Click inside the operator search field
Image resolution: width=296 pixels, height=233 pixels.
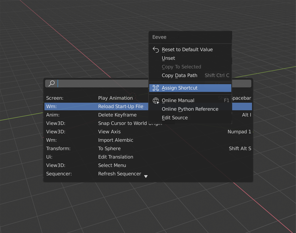(103, 83)
